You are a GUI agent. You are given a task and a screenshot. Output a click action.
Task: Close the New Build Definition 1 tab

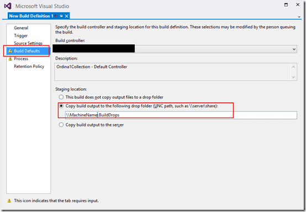point(66,16)
